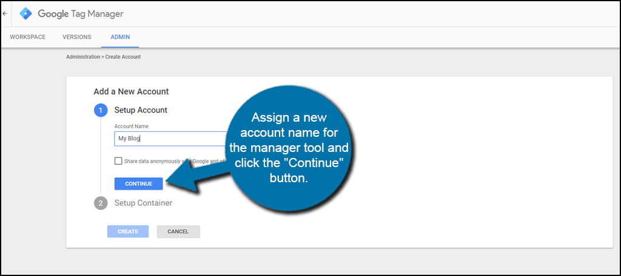Click the Google Tag Manager logo
The width and height of the screenshot is (621, 276).
pyautogui.click(x=25, y=13)
